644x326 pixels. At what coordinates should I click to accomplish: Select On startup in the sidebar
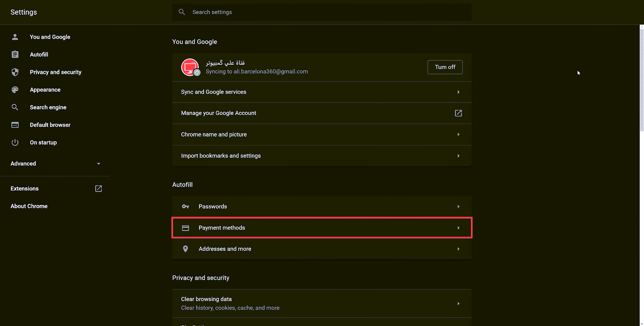(x=43, y=142)
